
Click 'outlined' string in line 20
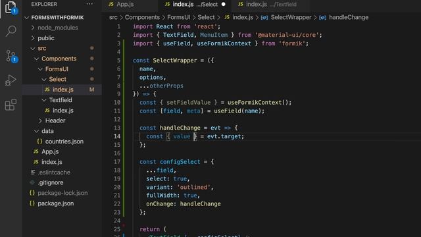click(x=193, y=187)
